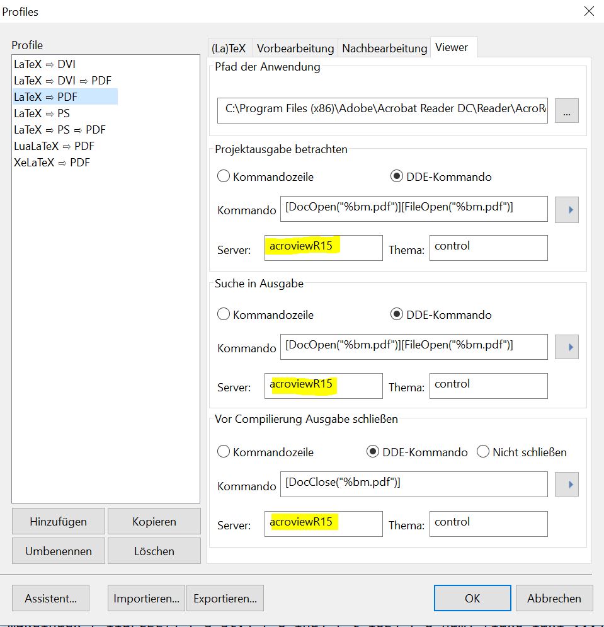Cancel with the Abbrechen button
Viewport: 604px width, 627px height.
pyautogui.click(x=554, y=598)
